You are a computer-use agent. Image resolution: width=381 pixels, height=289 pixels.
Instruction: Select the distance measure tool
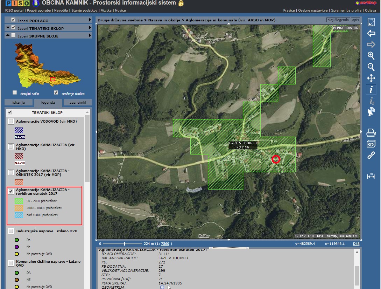tap(371, 176)
